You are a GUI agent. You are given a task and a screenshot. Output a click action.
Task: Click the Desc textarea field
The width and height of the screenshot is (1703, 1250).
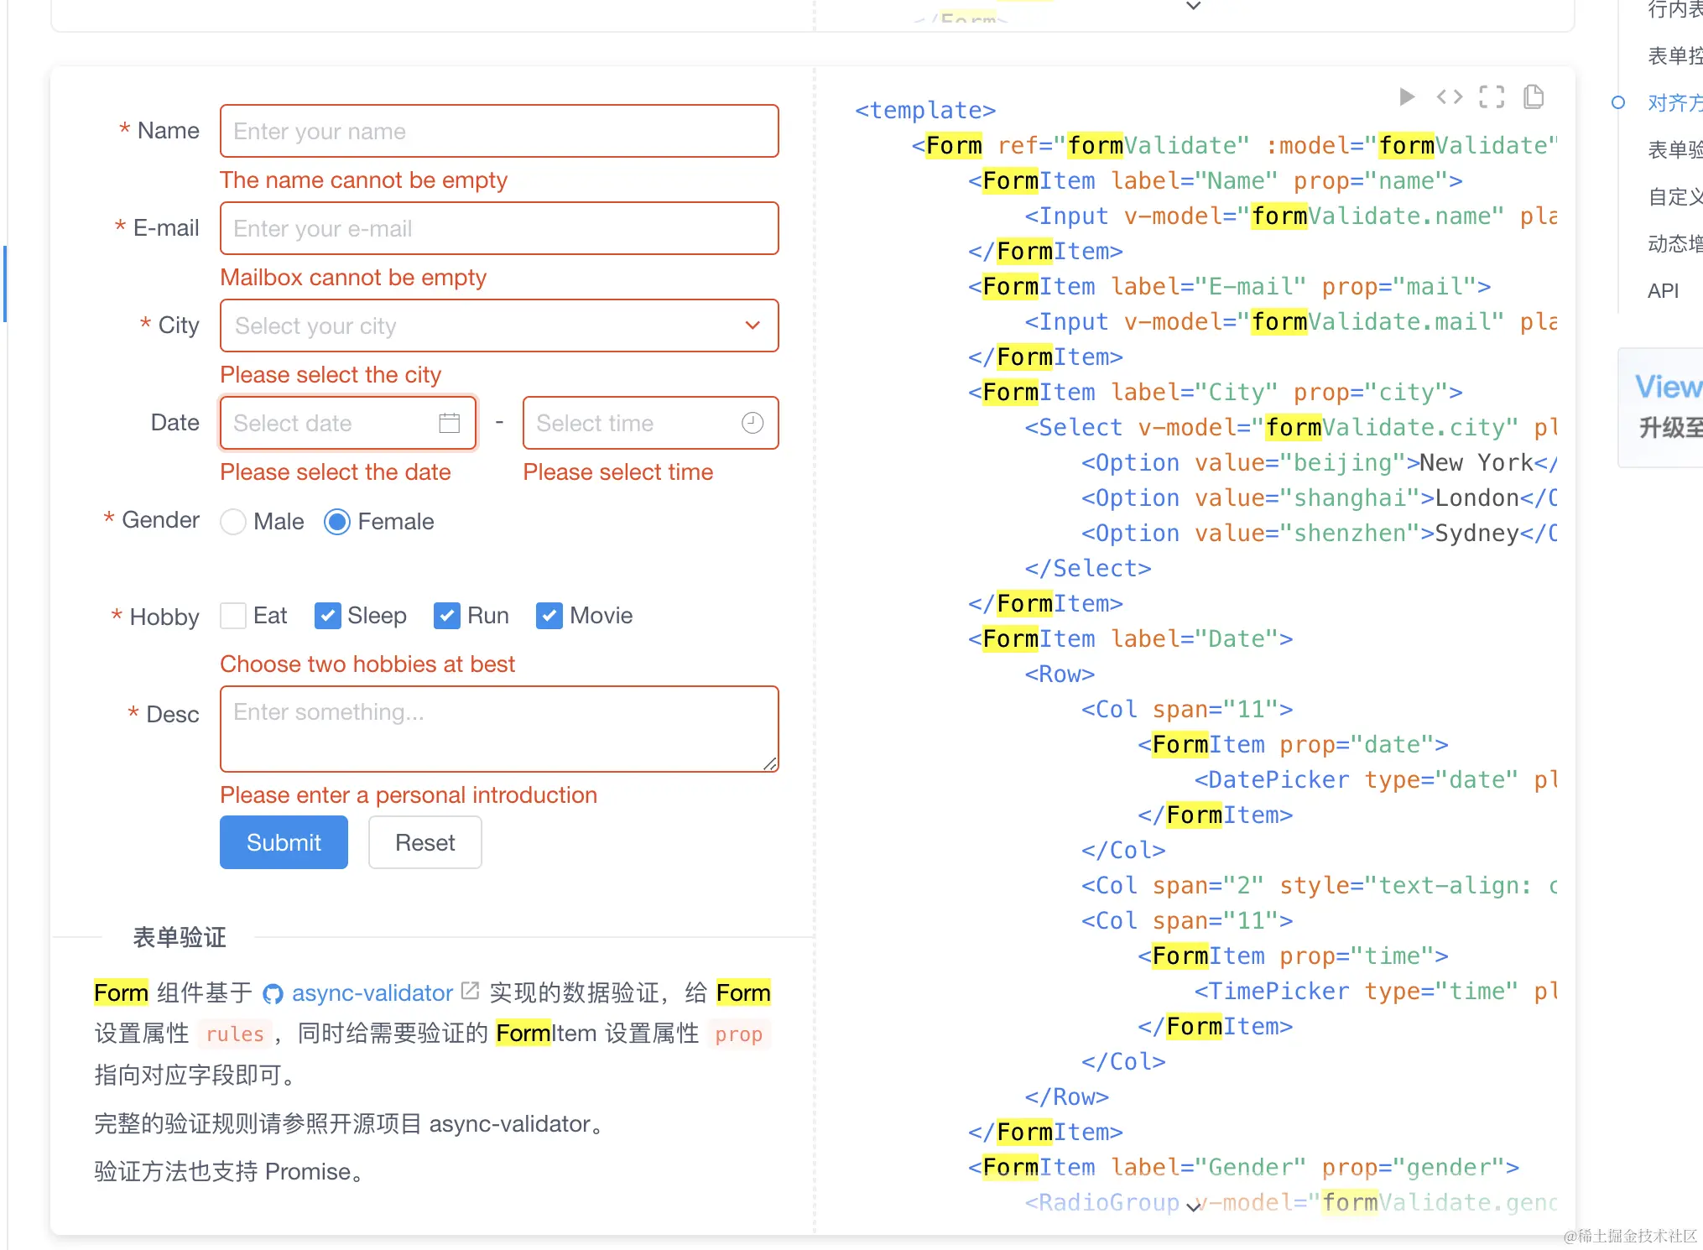tap(499, 728)
